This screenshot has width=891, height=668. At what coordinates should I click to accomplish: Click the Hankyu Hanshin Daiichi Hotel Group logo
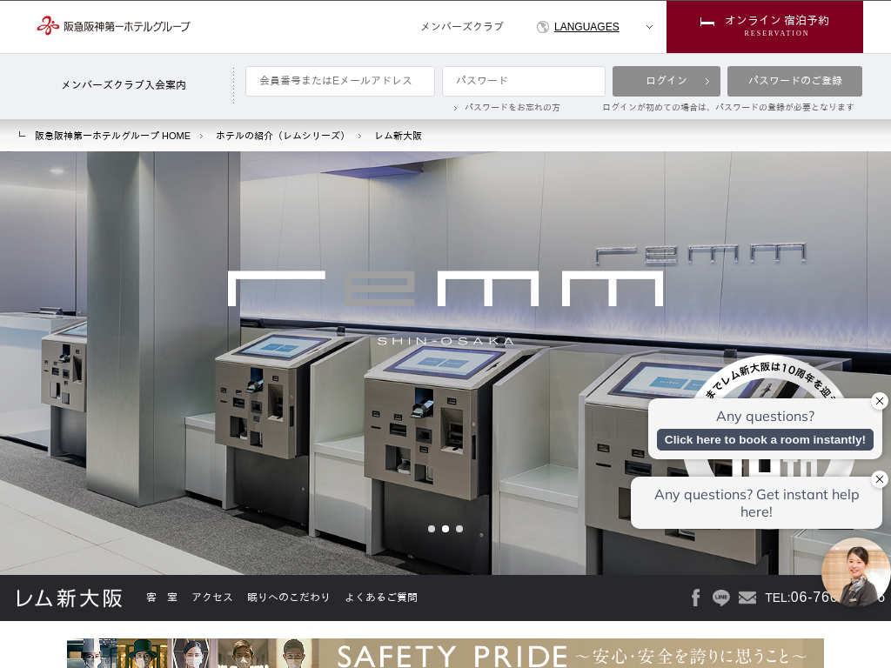click(x=114, y=26)
